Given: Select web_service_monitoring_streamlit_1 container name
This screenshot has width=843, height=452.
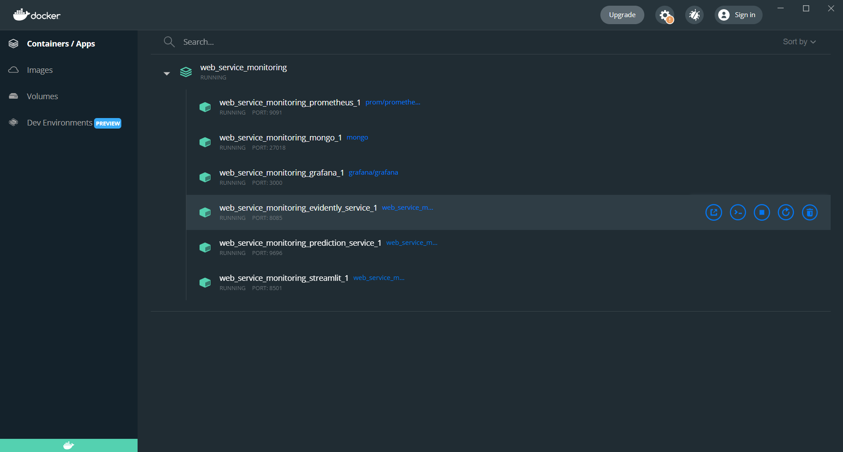Looking at the screenshot, I should click(284, 278).
